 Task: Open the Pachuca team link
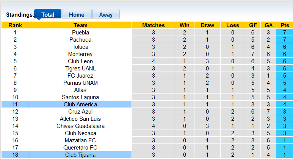[80, 40]
